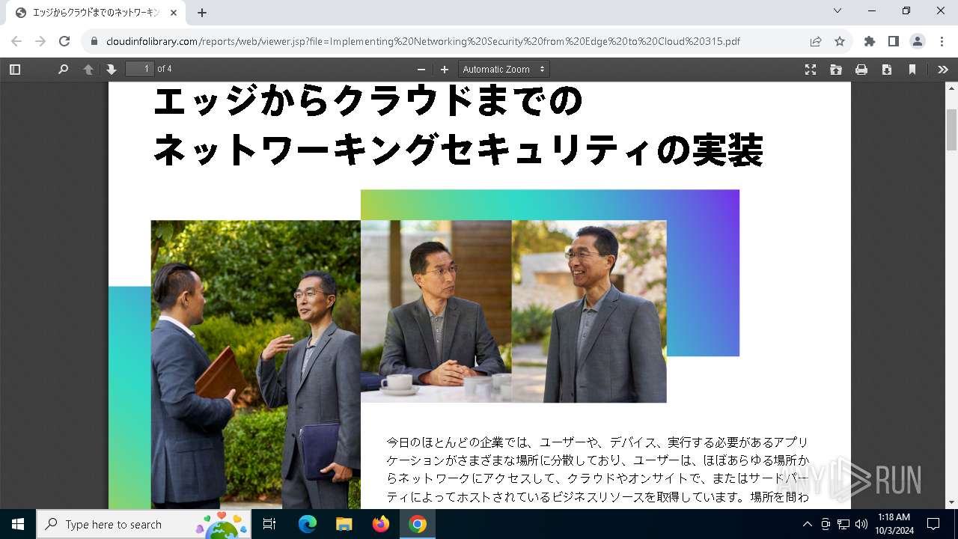Open File Explorer from taskbar
958x539 pixels.
coord(344,524)
